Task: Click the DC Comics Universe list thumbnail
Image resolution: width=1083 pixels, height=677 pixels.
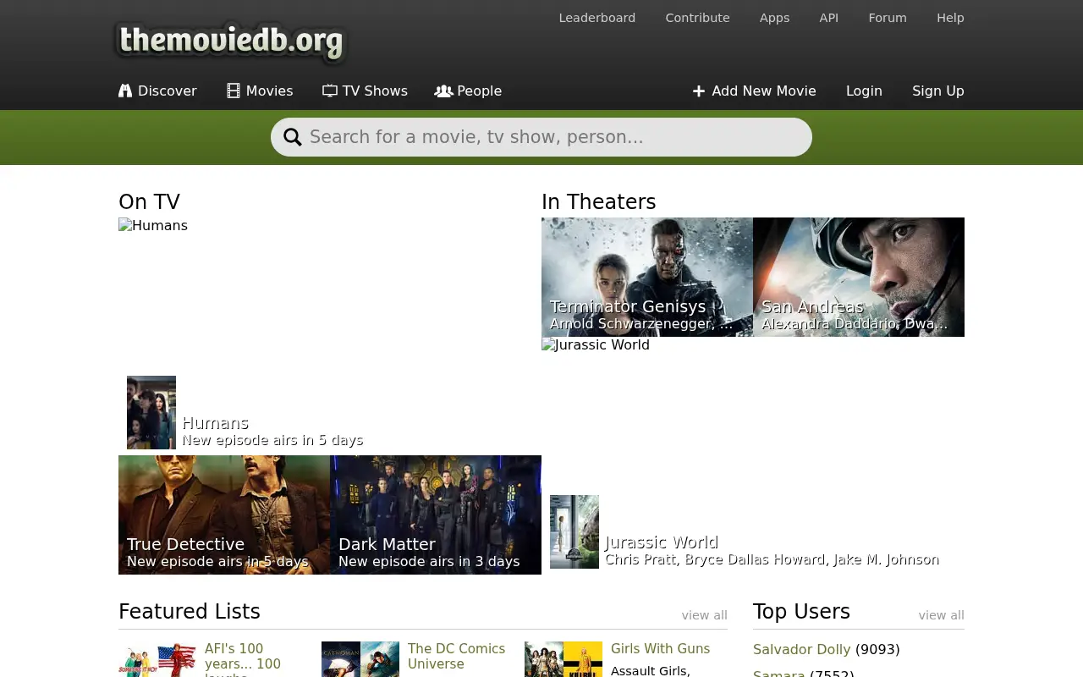Action: click(360, 659)
